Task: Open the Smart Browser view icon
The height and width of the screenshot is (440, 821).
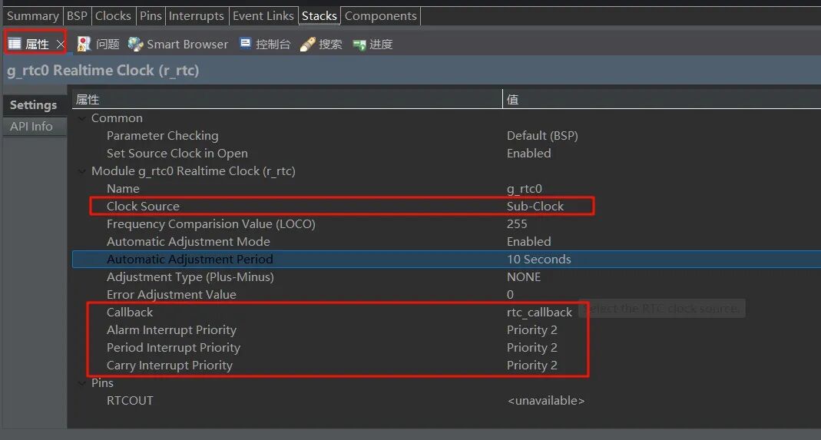Action: pos(136,44)
